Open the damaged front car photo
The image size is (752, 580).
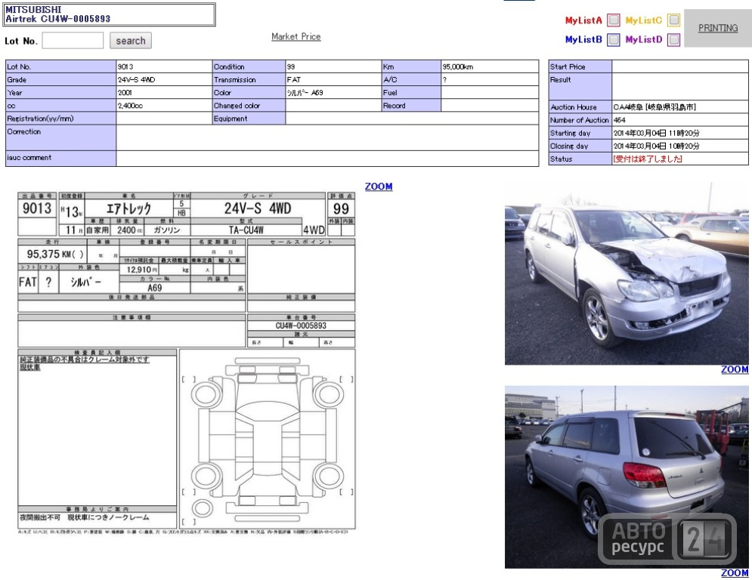point(627,273)
